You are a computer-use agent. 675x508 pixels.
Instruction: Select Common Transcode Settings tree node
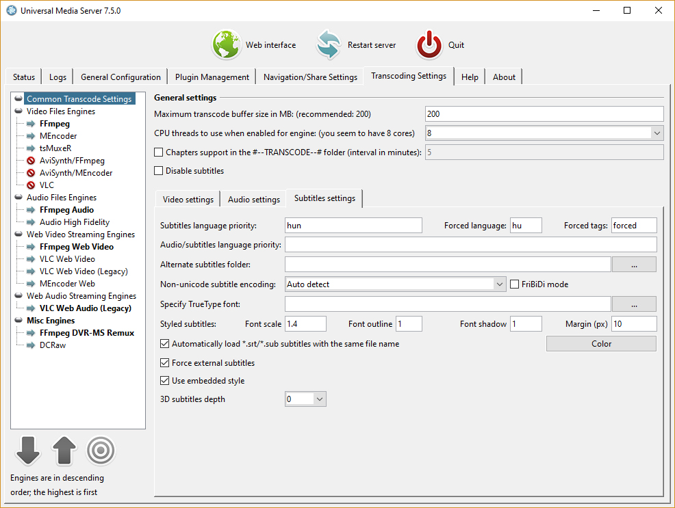pyautogui.click(x=79, y=99)
